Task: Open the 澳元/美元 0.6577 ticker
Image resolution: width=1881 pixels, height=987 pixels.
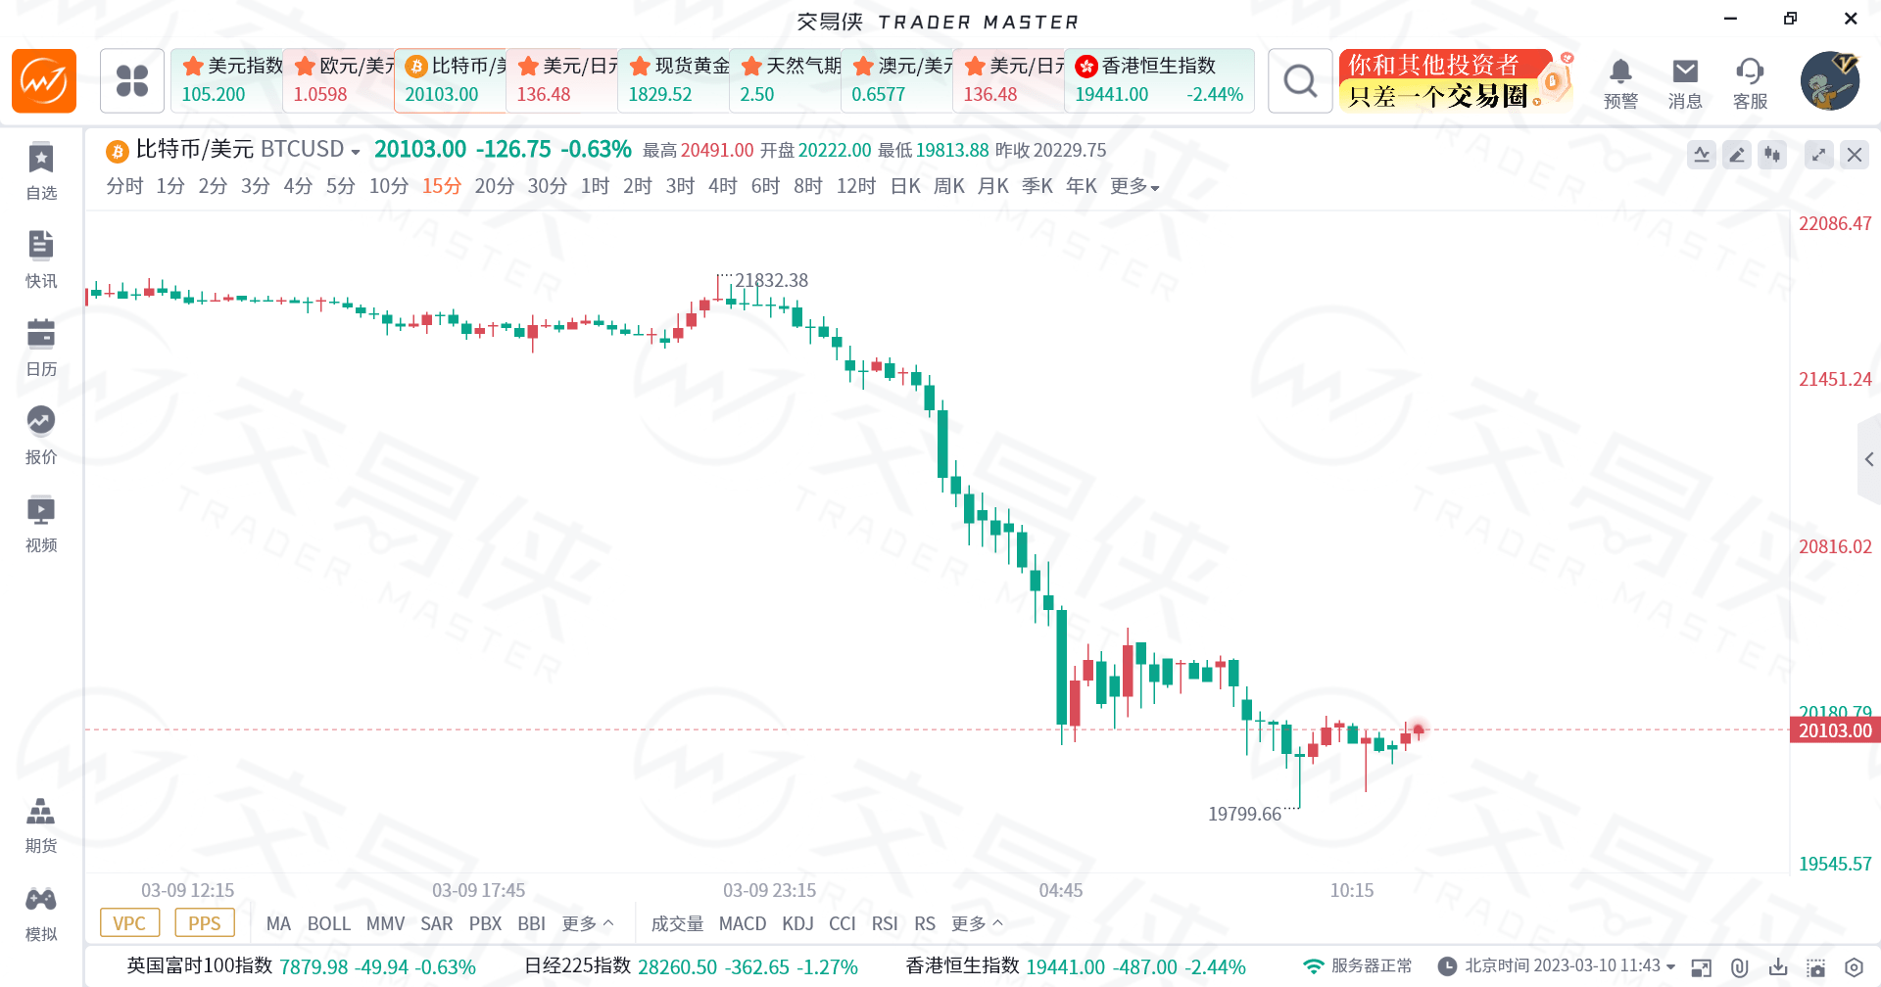Action: [x=897, y=80]
